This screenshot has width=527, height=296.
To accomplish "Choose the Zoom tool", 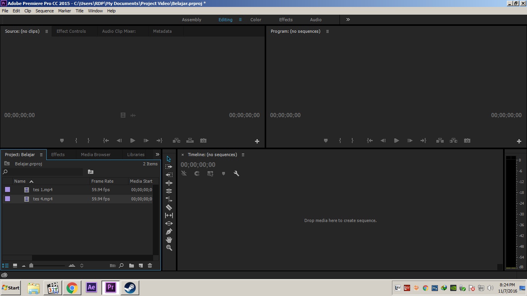I will [169, 248].
